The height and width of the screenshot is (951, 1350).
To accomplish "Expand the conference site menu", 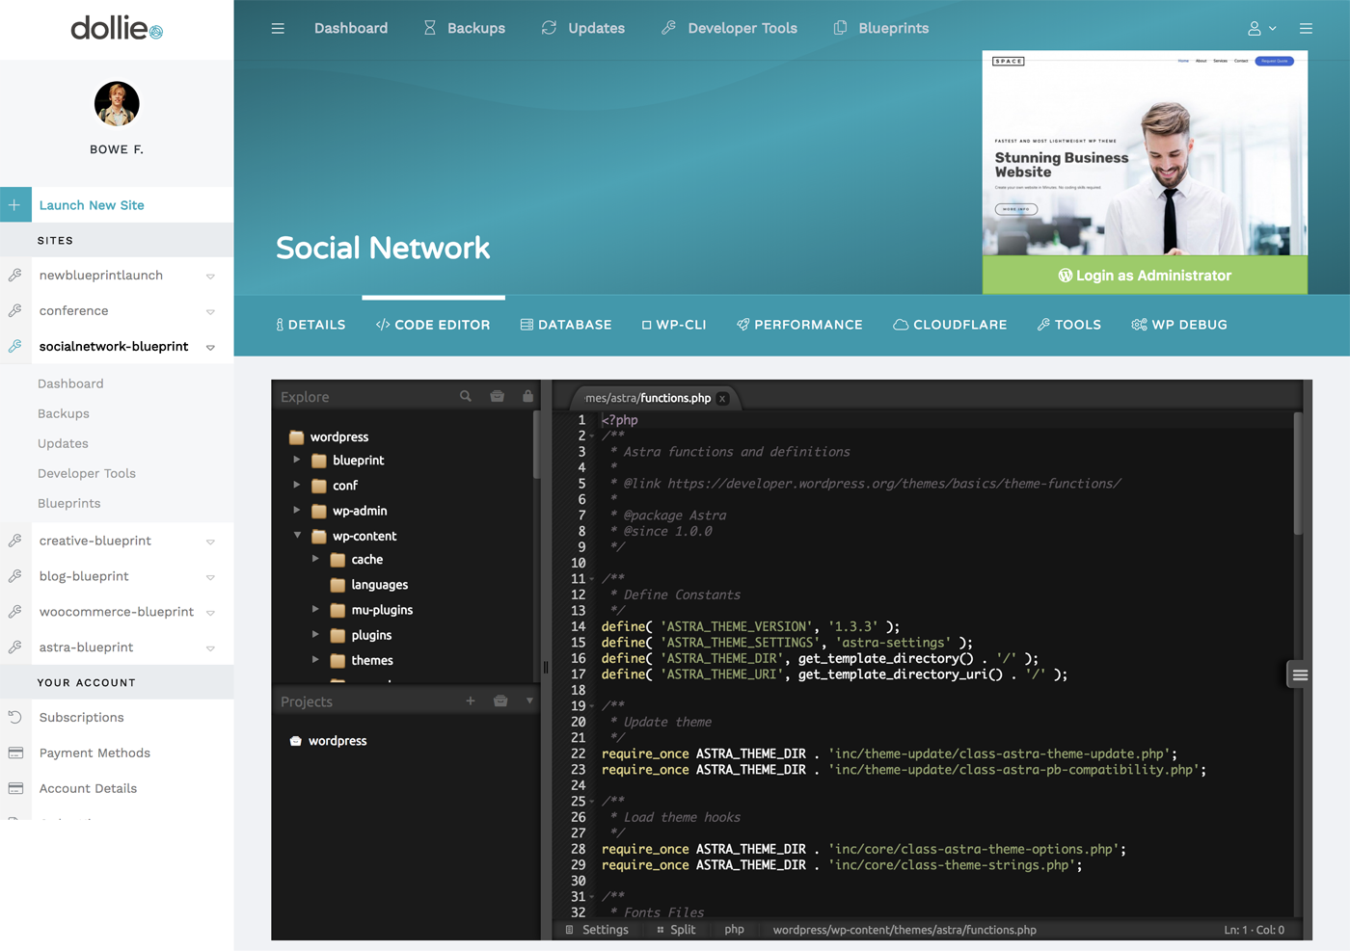I will 210,312.
